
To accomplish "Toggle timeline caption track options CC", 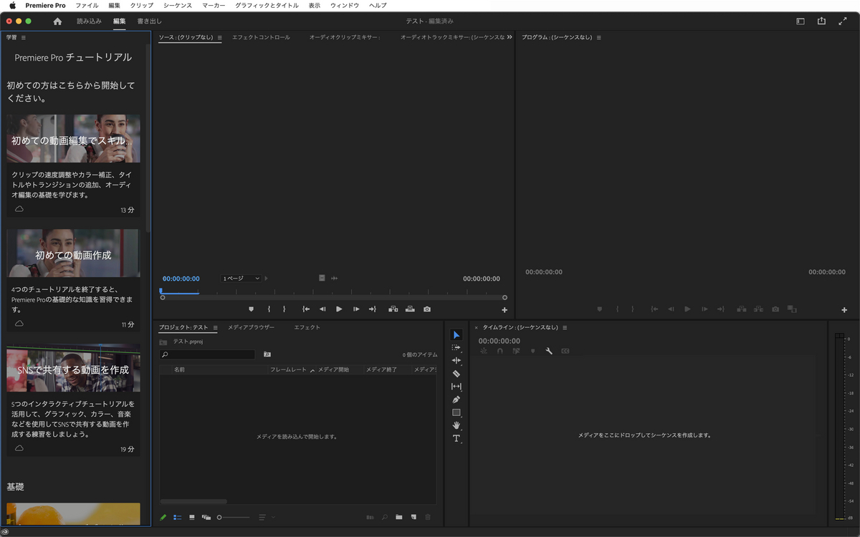I will coord(565,351).
